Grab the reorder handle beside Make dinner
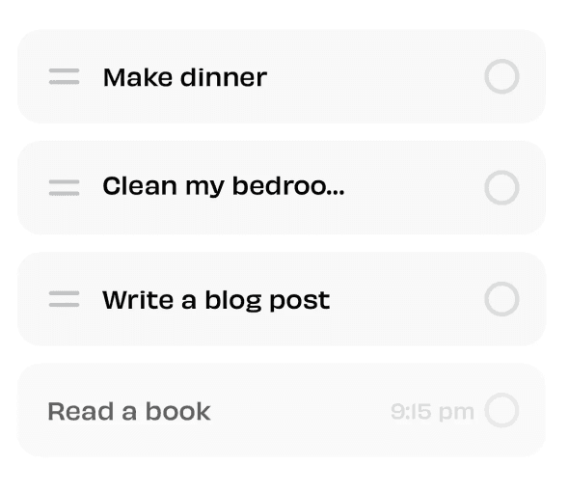Image resolution: width=569 pixels, height=492 pixels. [65, 76]
